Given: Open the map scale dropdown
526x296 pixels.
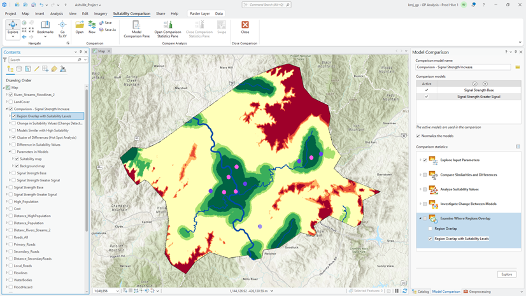Looking at the screenshot, I should point(117,291).
